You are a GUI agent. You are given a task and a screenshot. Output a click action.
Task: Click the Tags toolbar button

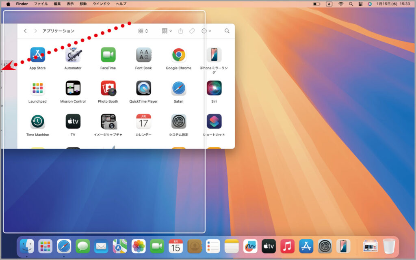192,31
